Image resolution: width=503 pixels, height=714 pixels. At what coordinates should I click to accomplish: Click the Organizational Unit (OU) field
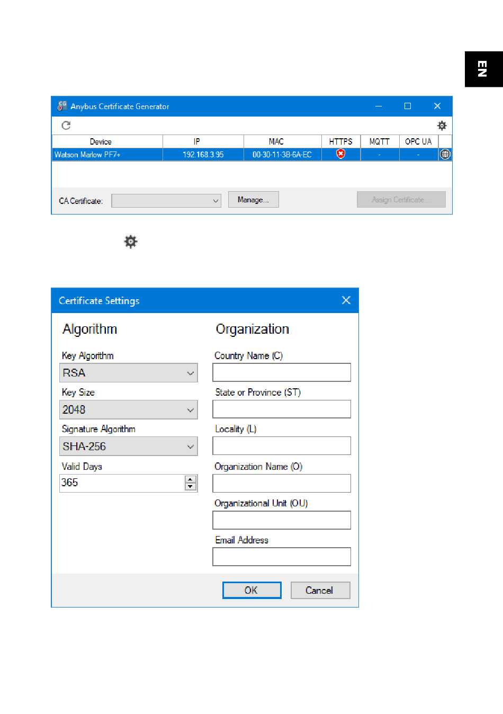282,520
